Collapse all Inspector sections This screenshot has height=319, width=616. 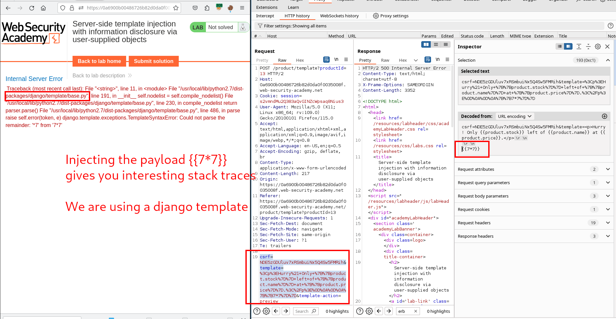tap(588, 46)
